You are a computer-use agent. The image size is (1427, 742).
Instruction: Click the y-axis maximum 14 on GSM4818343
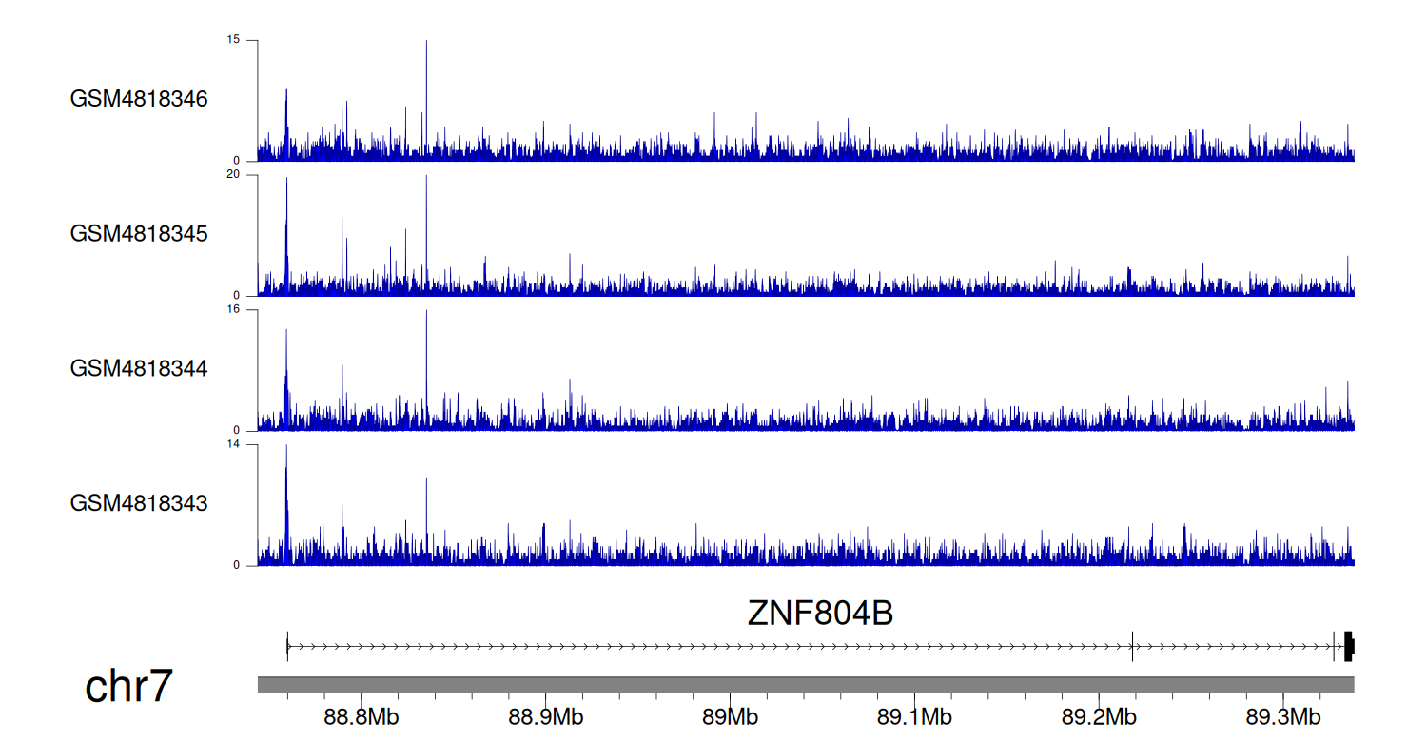(x=234, y=445)
